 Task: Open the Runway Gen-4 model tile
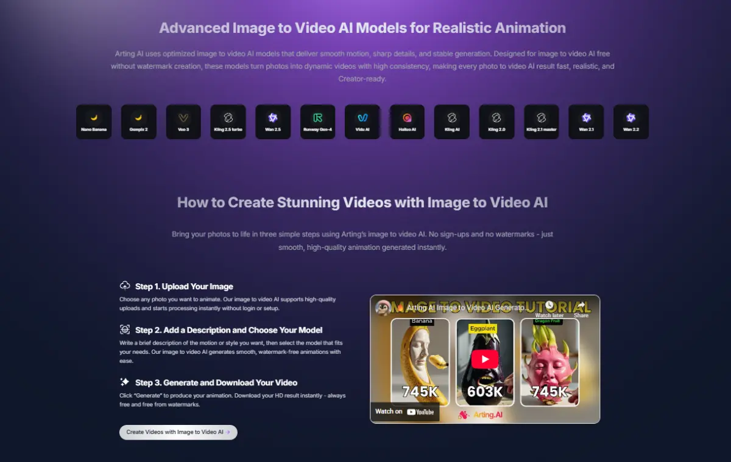pos(317,122)
